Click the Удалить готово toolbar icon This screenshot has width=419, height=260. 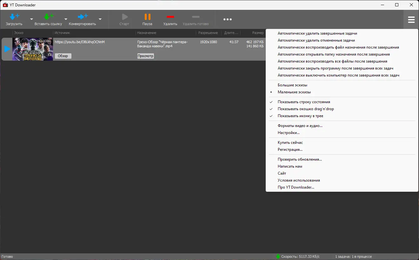point(196,17)
